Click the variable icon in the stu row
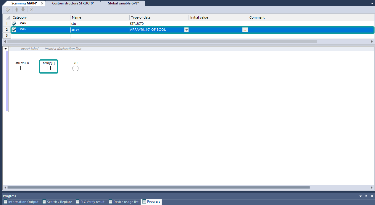The image size is (375, 205). click(14, 23)
